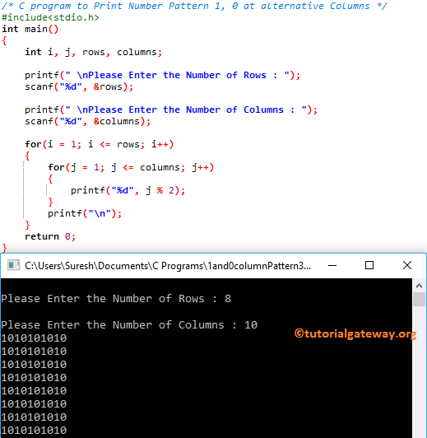The image size is (427, 438).
Task: Click the console scrollbar up arrow
Action: 419,286
